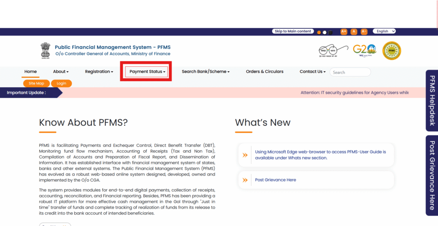Select the white color theme dot
The width and height of the screenshot is (438, 226).
pos(325,32)
